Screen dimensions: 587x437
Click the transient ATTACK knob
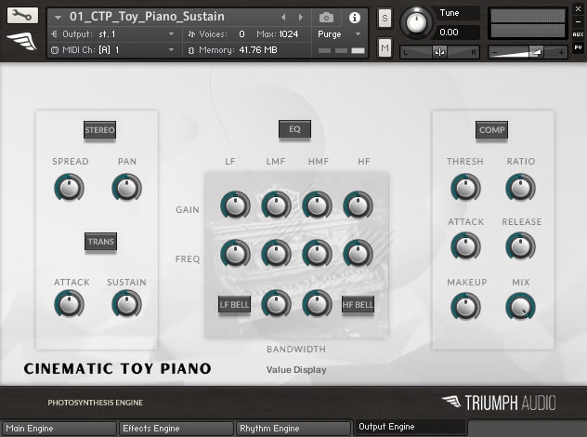click(x=70, y=304)
